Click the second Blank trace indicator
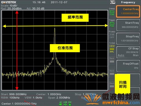Image resolution: width=141 pixels, height=106 pixels. pos(112,73)
